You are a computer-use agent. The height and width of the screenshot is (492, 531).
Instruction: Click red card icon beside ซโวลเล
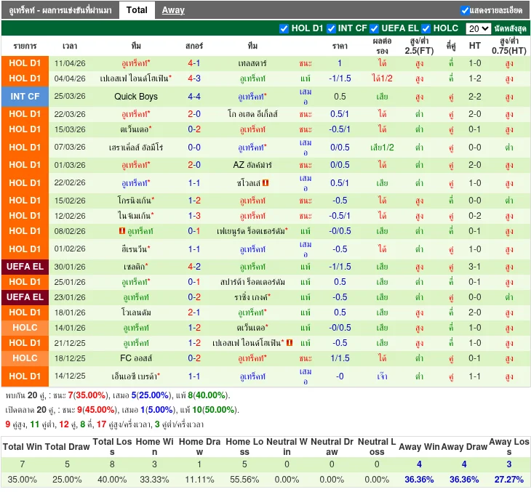click(266, 183)
